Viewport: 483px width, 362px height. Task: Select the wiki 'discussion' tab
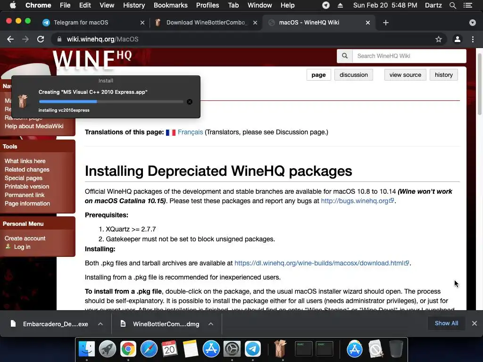pos(354,75)
